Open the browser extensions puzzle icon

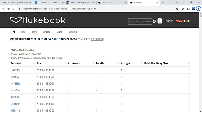pos(183,9)
